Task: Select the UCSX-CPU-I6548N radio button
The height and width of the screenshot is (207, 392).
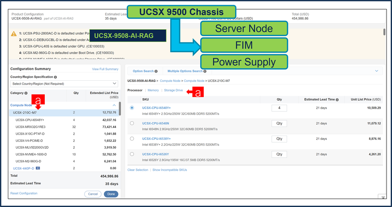Action: point(132,124)
